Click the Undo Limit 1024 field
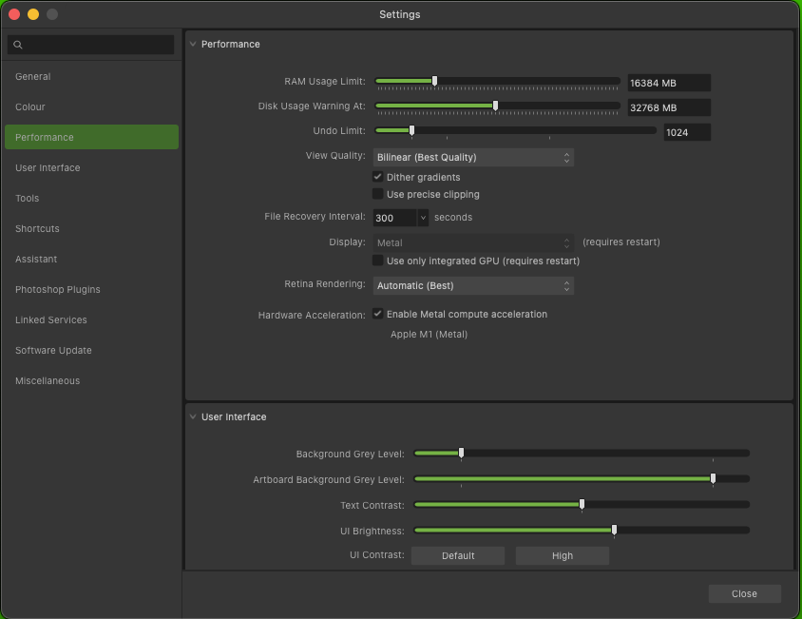Screen dimensions: 802x619 687,132
